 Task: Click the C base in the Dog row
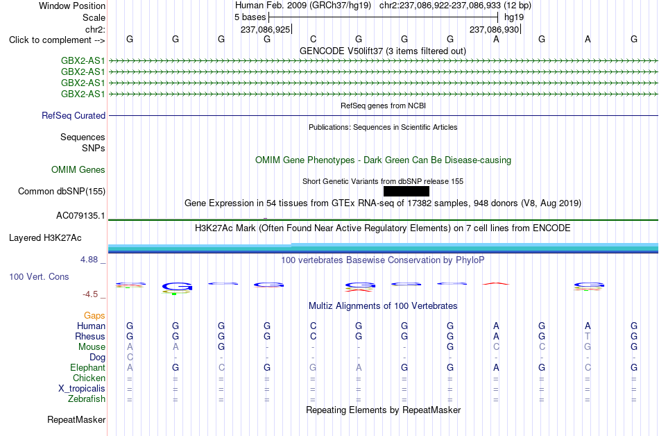[x=130, y=357]
